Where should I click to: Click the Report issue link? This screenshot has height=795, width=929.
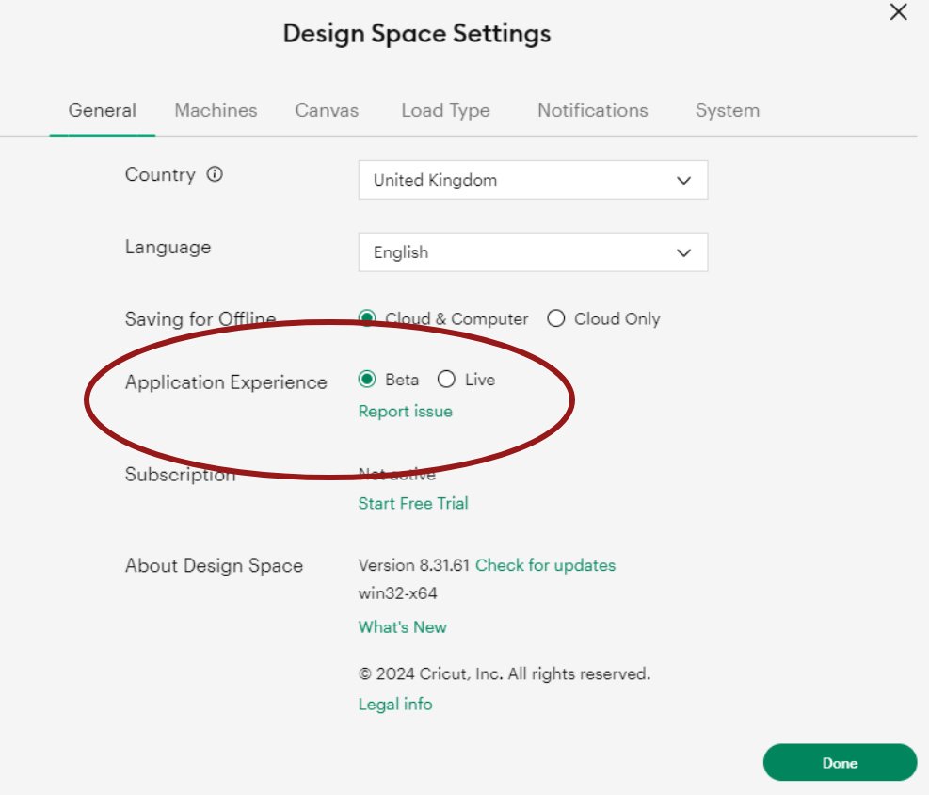click(405, 411)
